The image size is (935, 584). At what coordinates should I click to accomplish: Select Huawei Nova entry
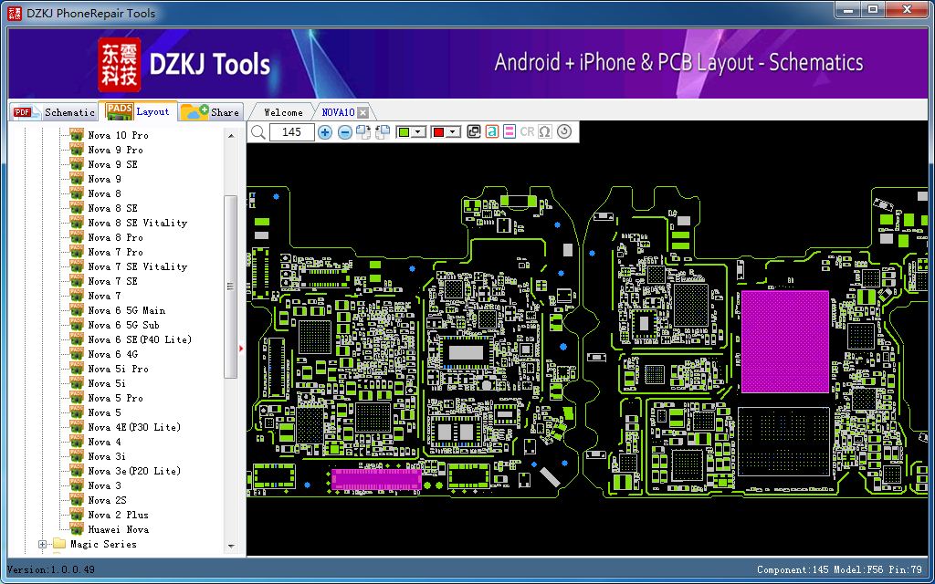[118, 529]
